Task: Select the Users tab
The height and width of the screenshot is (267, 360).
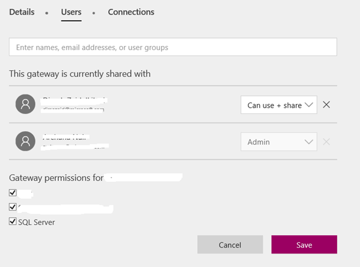Action: [x=71, y=12]
